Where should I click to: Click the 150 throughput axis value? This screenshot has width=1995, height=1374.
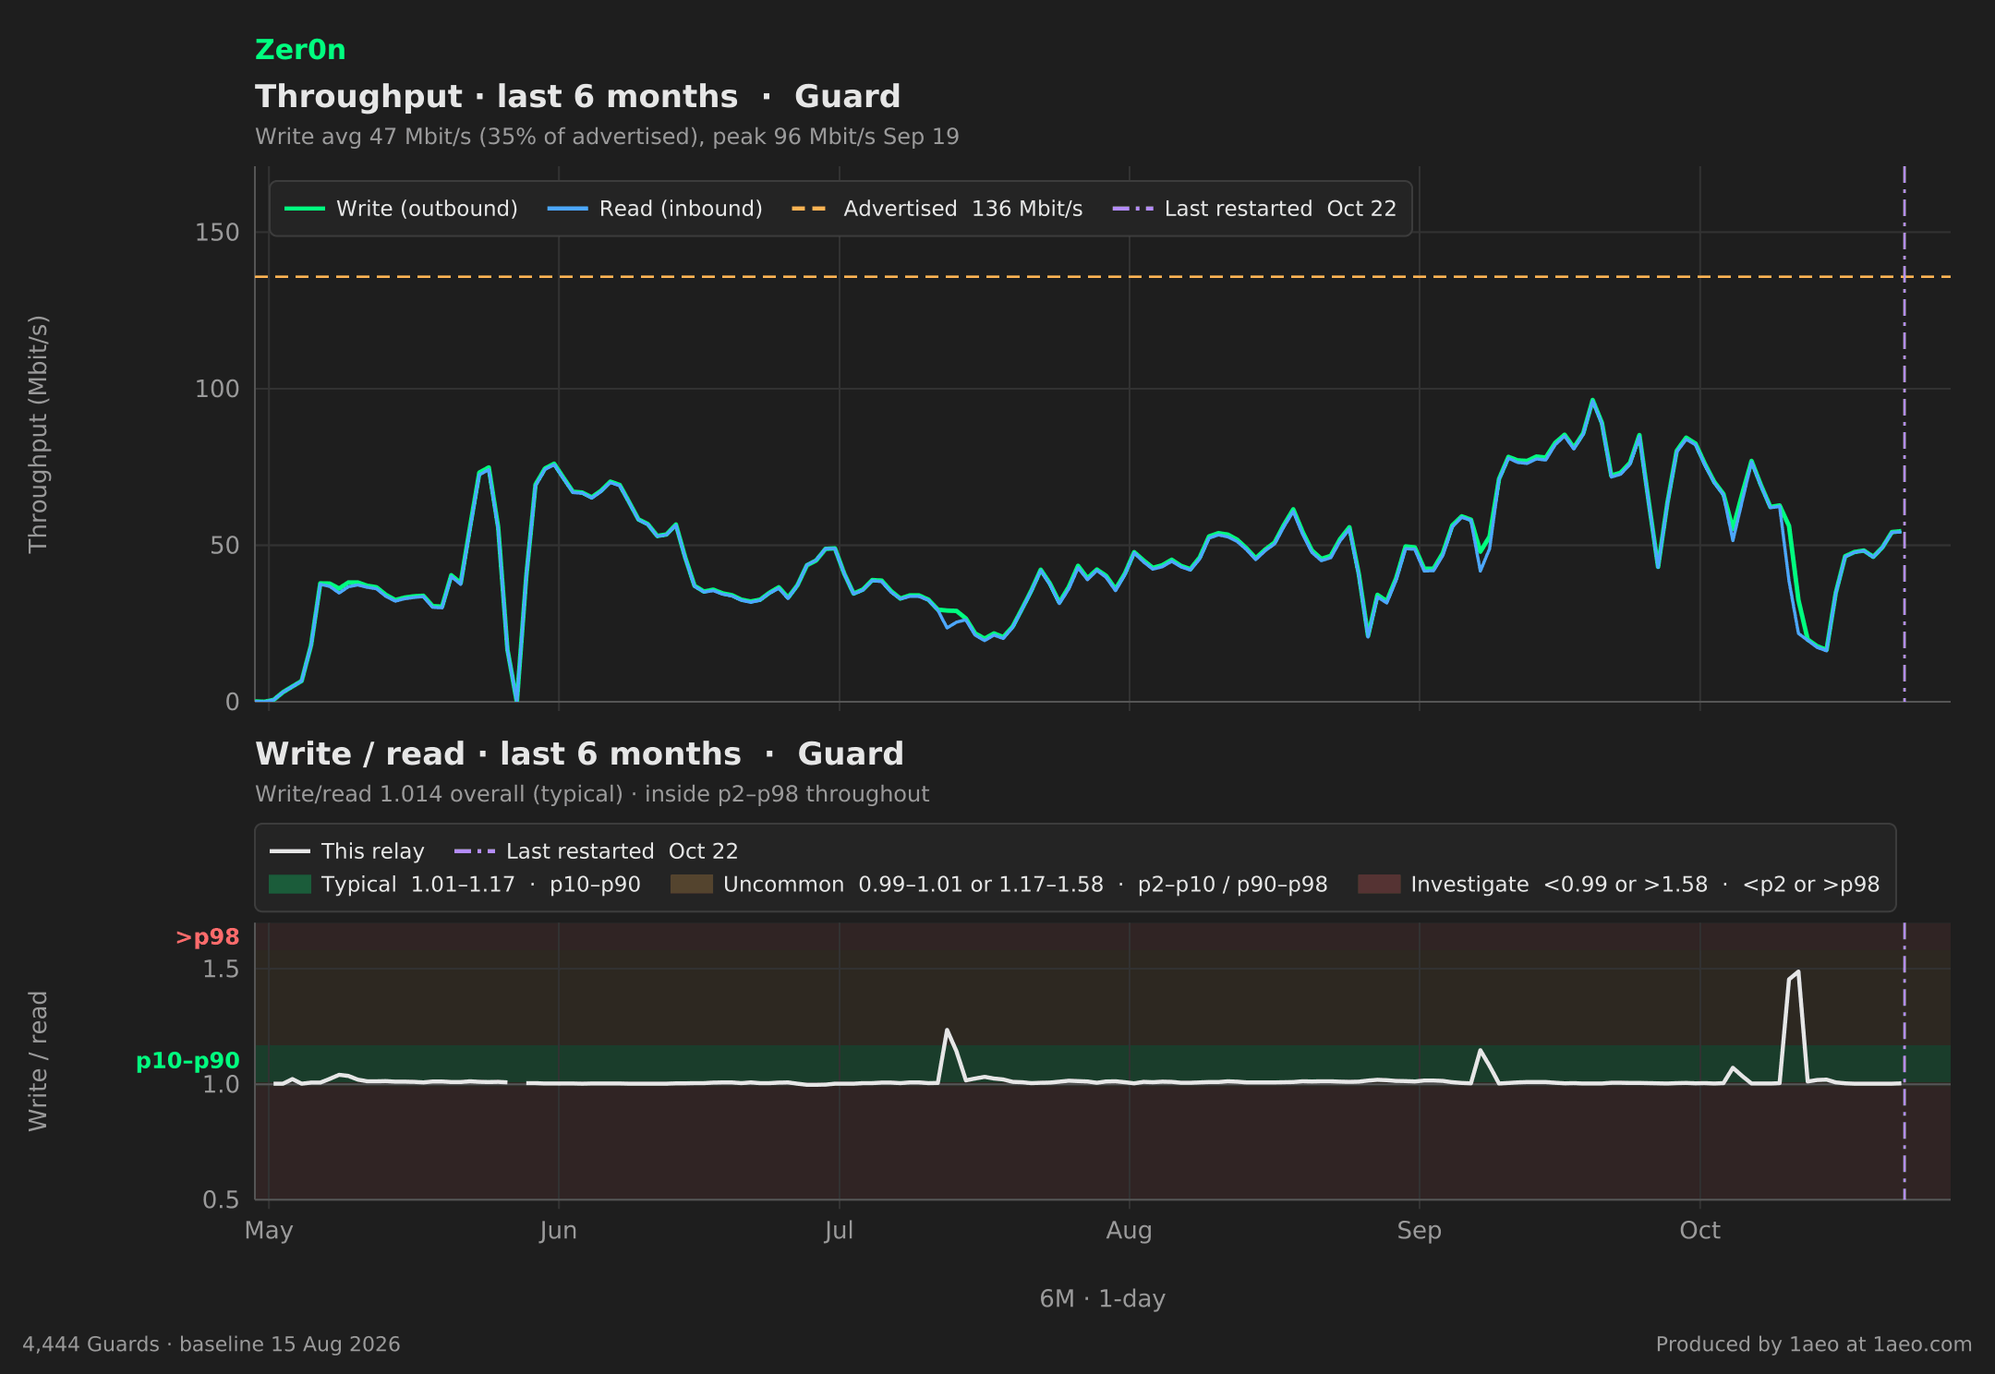217,233
